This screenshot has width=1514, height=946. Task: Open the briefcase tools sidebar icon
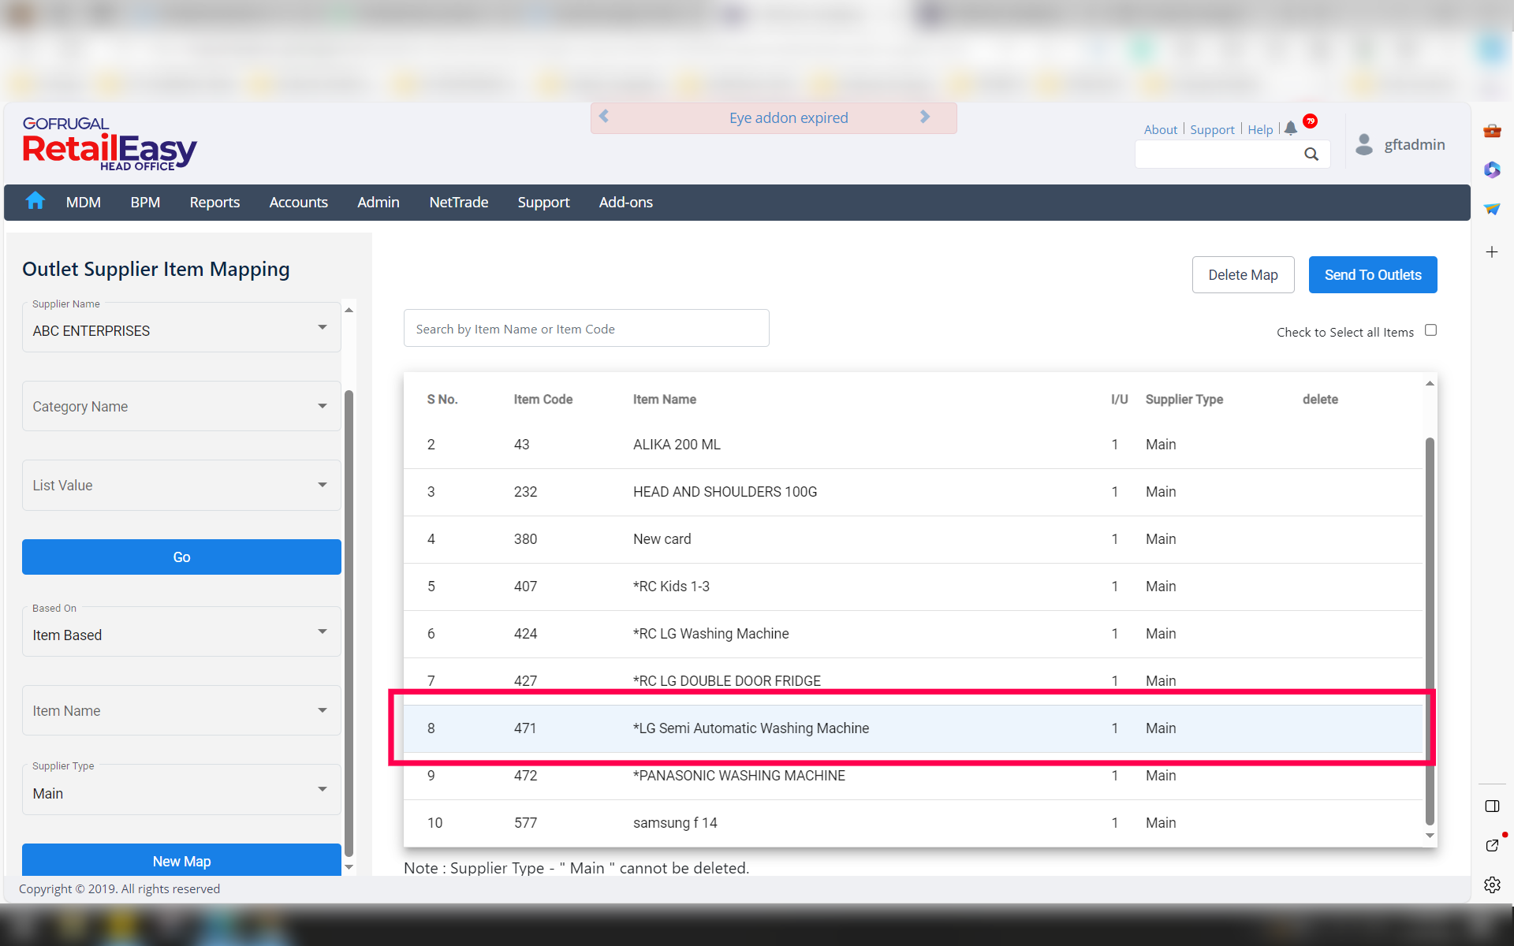pos(1492,131)
